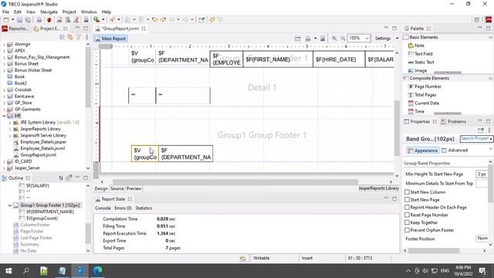The height and width of the screenshot is (278, 494).
Task: Expand the Alomgir project node
Action: [4, 45]
